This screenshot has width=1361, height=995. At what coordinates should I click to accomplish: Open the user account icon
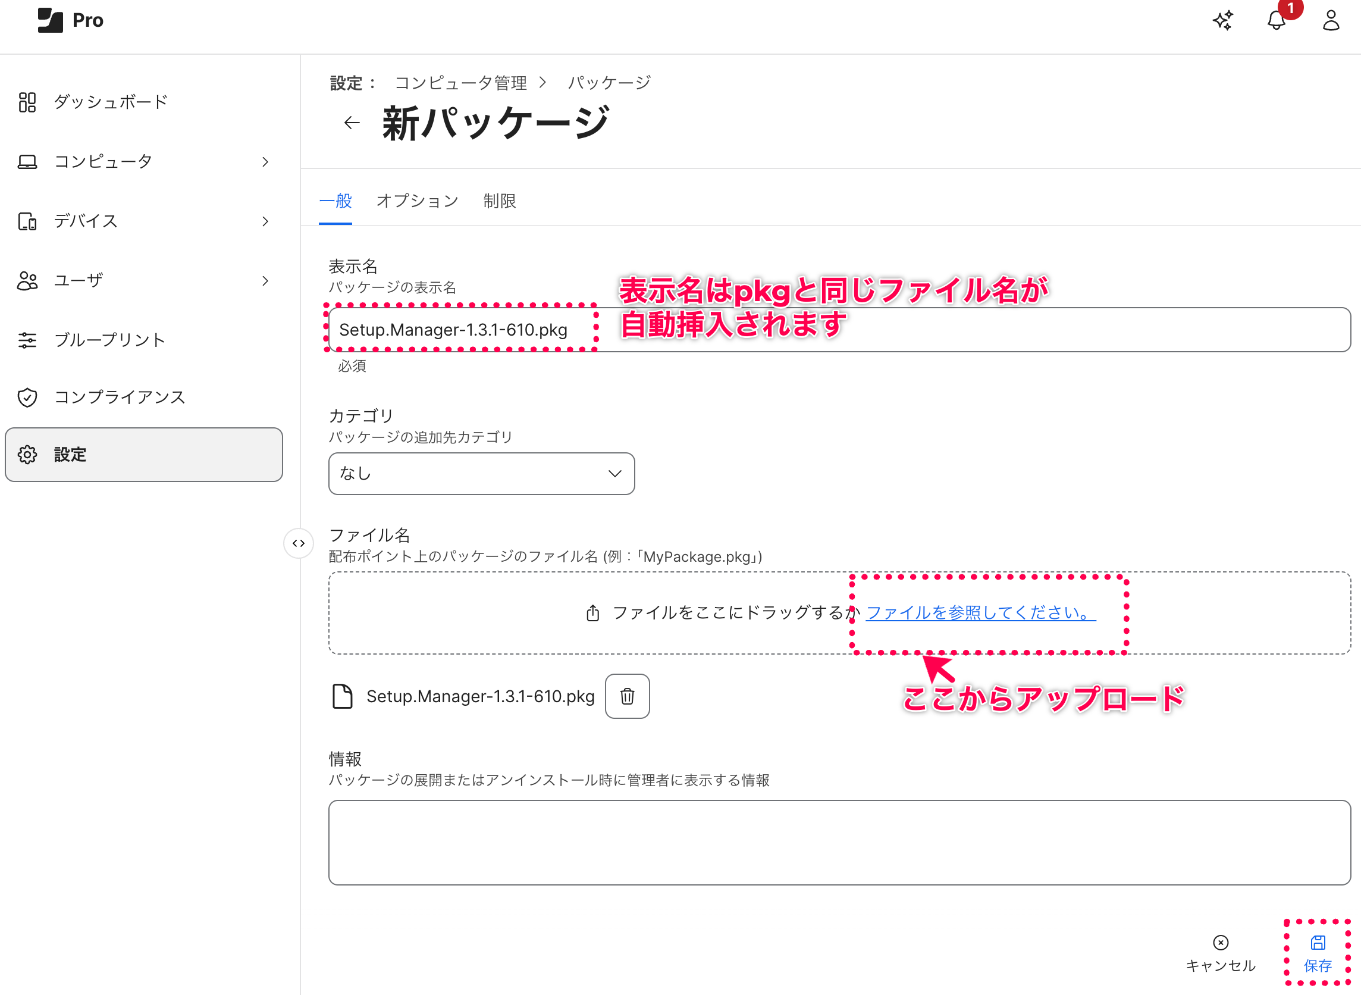click(x=1330, y=20)
